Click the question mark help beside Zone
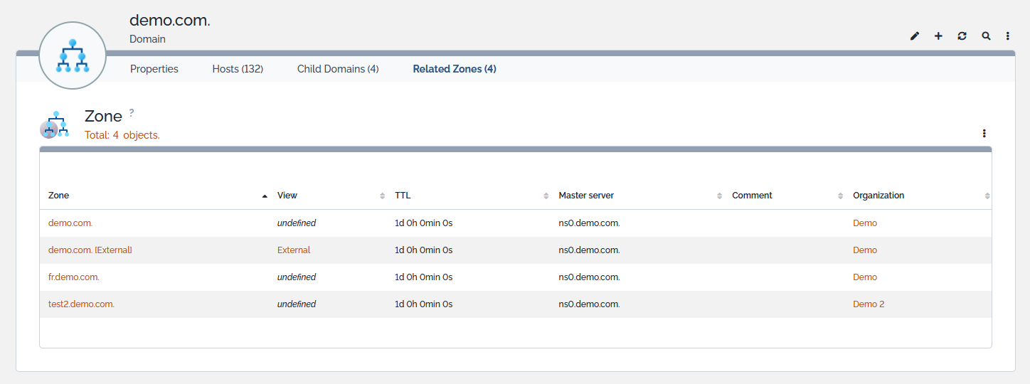Screen dimensions: 1030x384 pyautogui.click(x=132, y=112)
